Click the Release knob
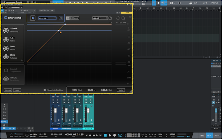222x139 pixels. [6, 57]
